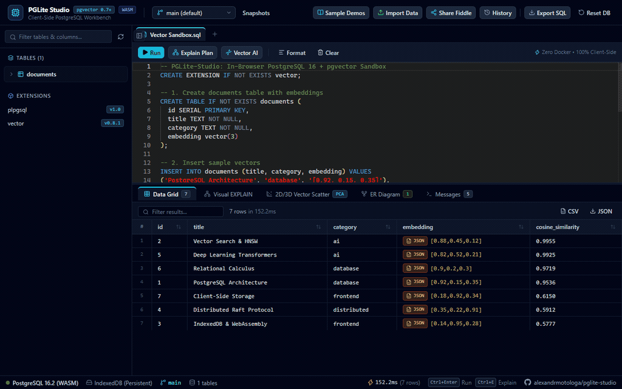
Task: Open the main (default) branch dropdown
Action: [194, 13]
